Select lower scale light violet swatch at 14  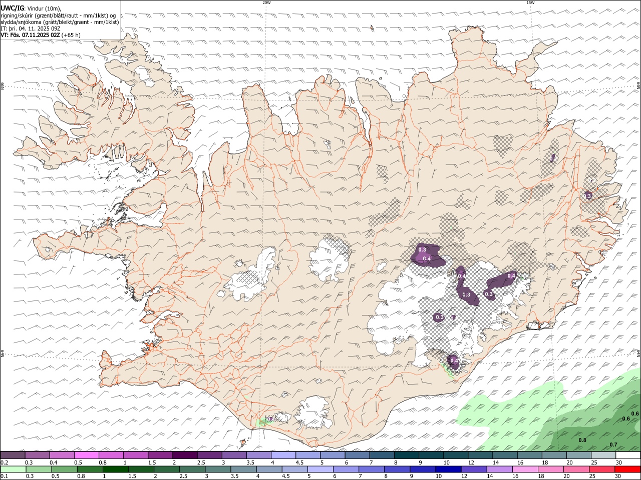tap(499, 469)
